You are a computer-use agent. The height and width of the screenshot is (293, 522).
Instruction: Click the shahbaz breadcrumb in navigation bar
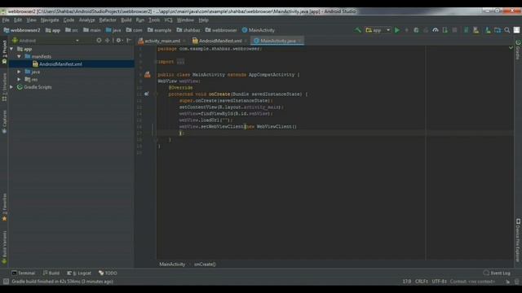[188, 30]
